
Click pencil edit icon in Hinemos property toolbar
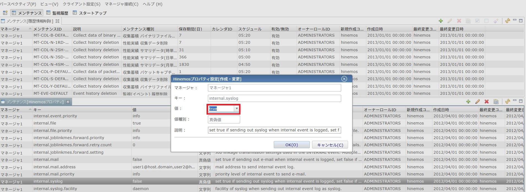[478, 102]
